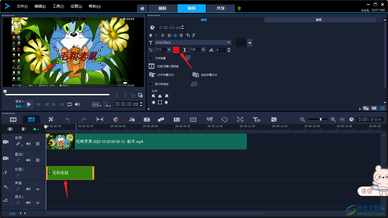Zoom out the timeline with minus magnifier
388x218 pixels.
pyautogui.click(x=303, y=119)
